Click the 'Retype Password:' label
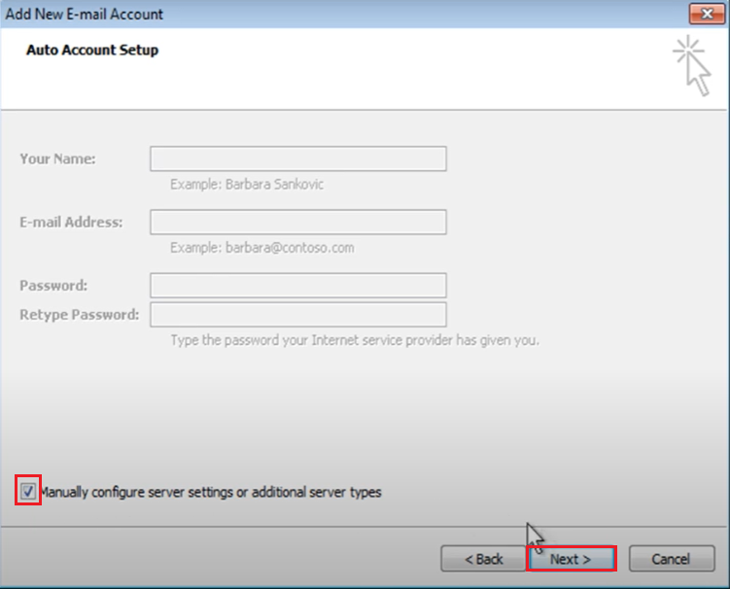 [79, 315]
